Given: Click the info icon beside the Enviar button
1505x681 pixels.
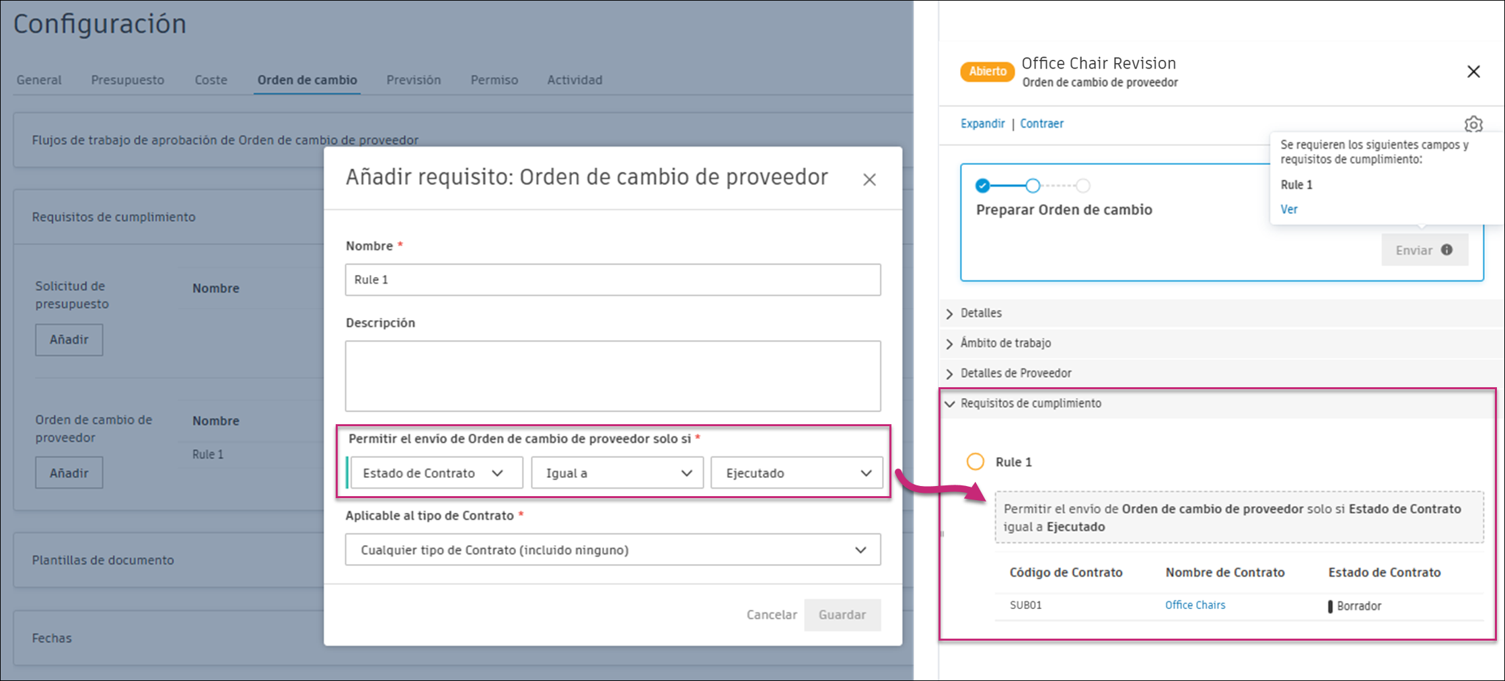Looking at the screenshot, I should (1447, 249).
